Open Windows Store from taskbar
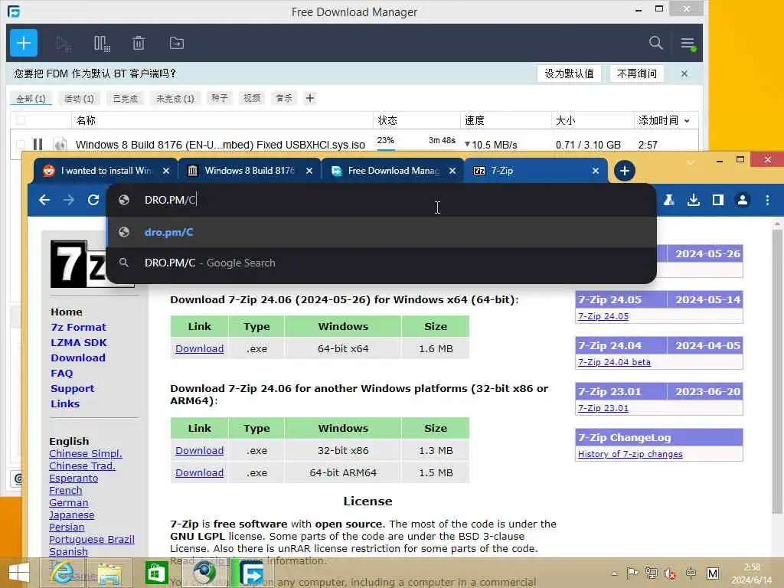The height and width of the screenshot is (588, 784). [156, 573]
